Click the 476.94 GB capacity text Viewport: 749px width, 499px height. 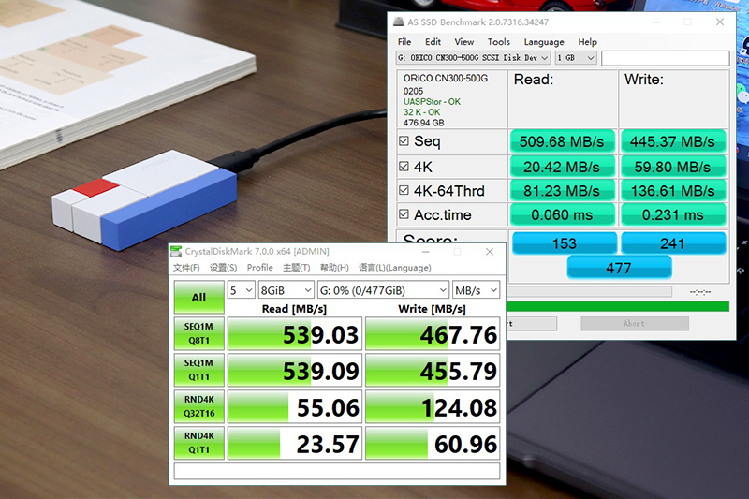click(424, 123)
